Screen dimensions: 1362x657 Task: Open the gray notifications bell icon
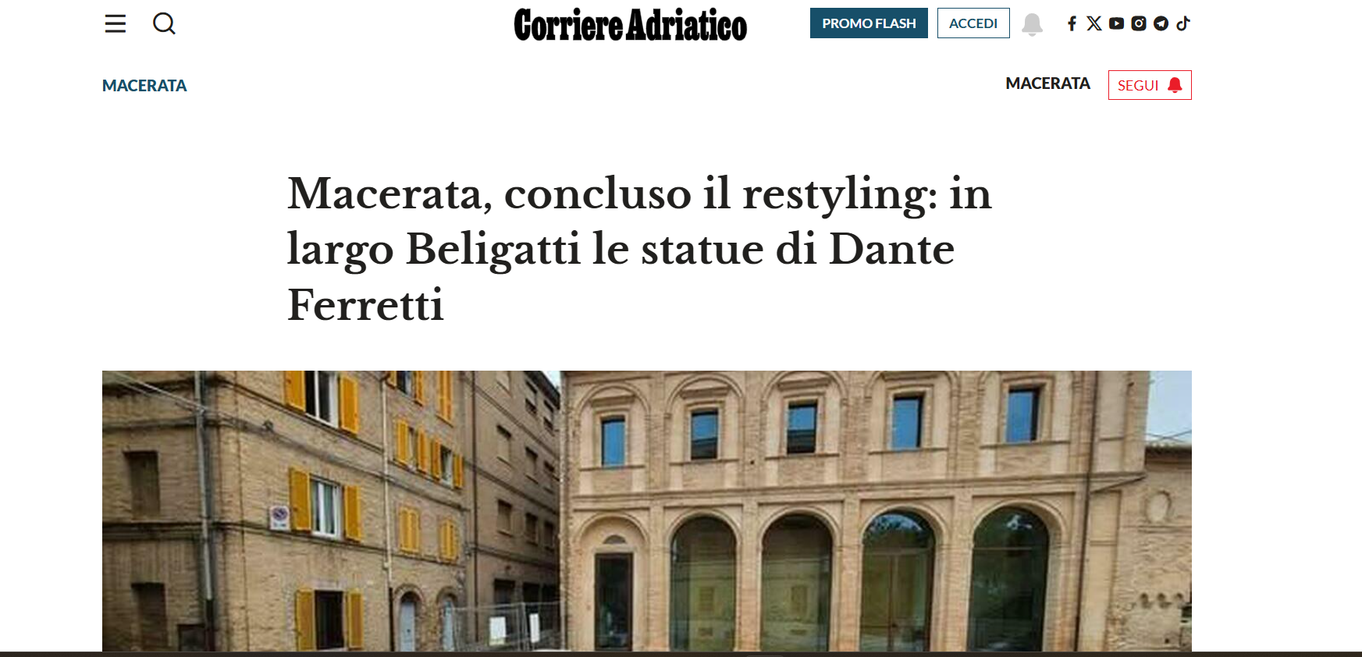click(1032, 24)
